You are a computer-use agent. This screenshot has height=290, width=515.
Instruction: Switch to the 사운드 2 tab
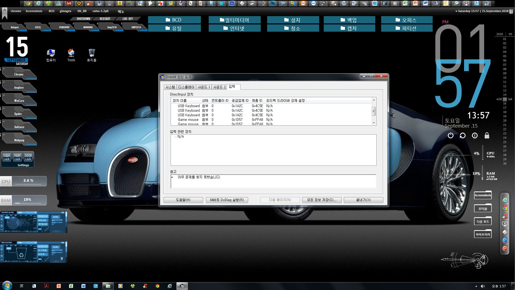(219, 87)
